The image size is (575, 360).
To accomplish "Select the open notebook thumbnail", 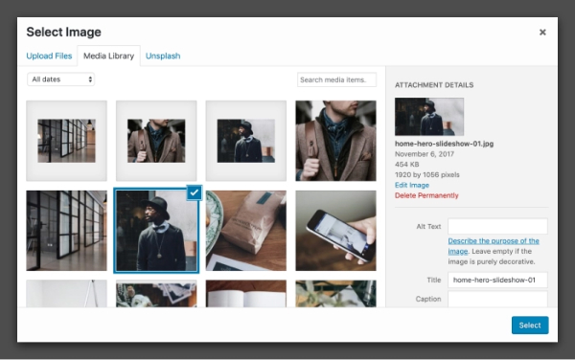I will pyautogui.click(x=246, y=293).
